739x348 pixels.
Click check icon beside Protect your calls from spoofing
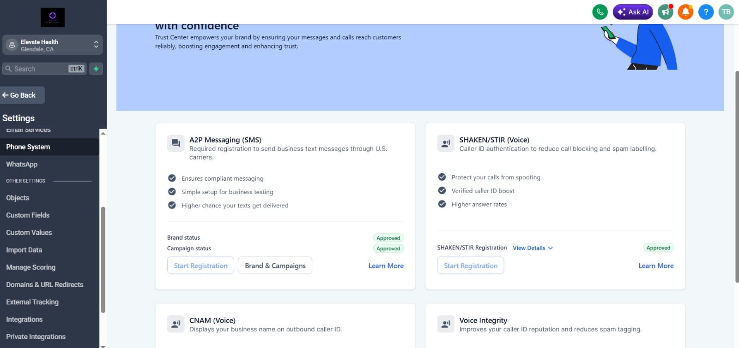click(442, 177)
